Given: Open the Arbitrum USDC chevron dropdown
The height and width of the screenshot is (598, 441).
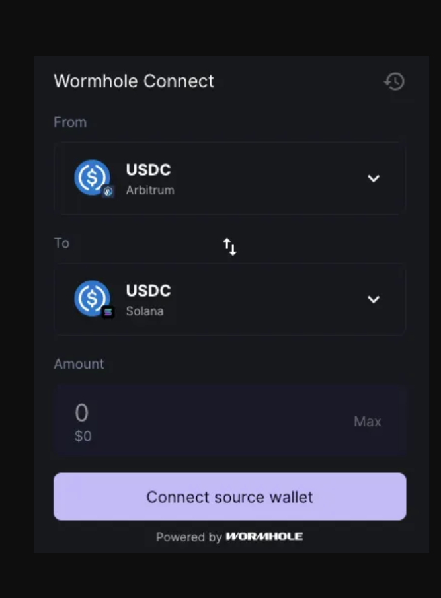Looking at the screenshot, I should pos(374,178).
